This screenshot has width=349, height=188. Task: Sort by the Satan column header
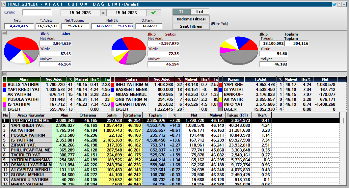(x=131, y=79)
